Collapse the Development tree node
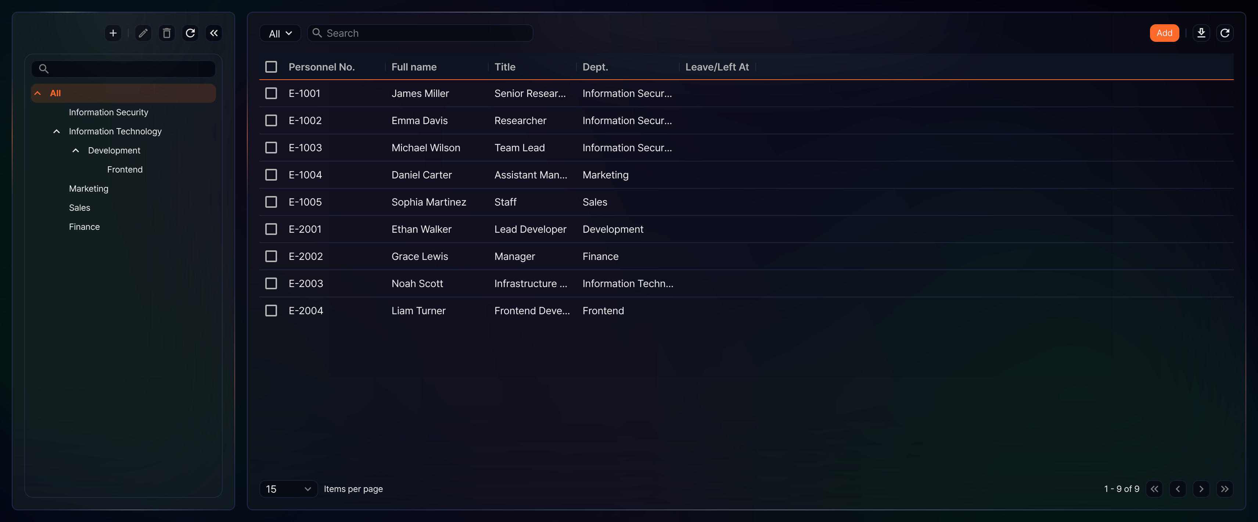This screenshot has height=522, width=1258. 76,150
